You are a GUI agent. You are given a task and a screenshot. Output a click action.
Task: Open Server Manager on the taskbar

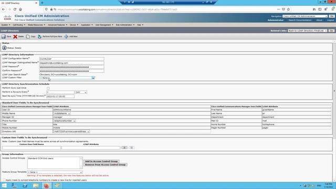pyautogui.click(x=14, y=185)
